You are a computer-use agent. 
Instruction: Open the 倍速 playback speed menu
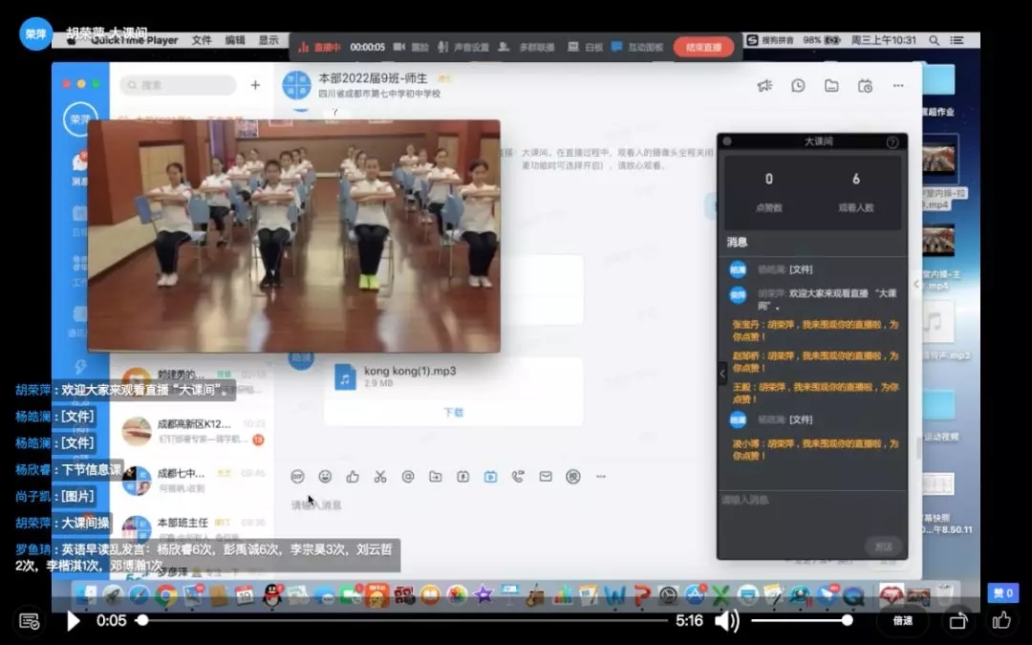point(902,621)
